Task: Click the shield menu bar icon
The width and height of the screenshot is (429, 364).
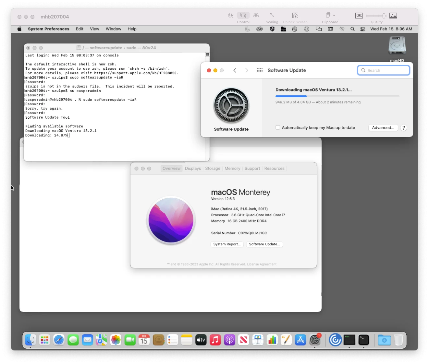Action: click(272, 29)
